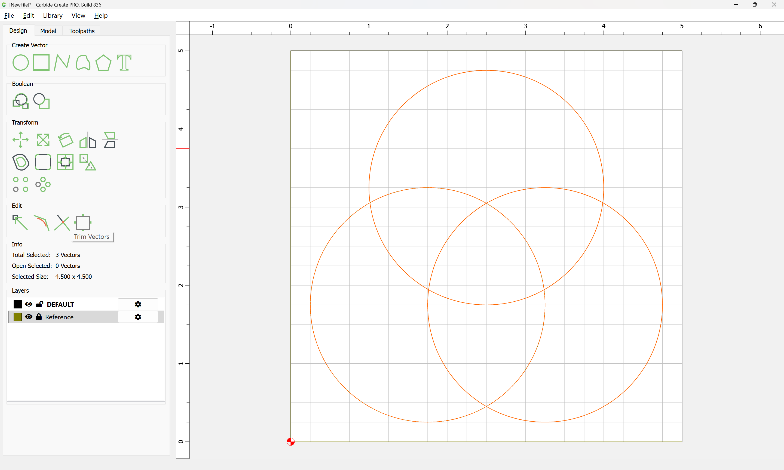Open the Library menu
The image size is (784, 470).
tap(53, 16)
